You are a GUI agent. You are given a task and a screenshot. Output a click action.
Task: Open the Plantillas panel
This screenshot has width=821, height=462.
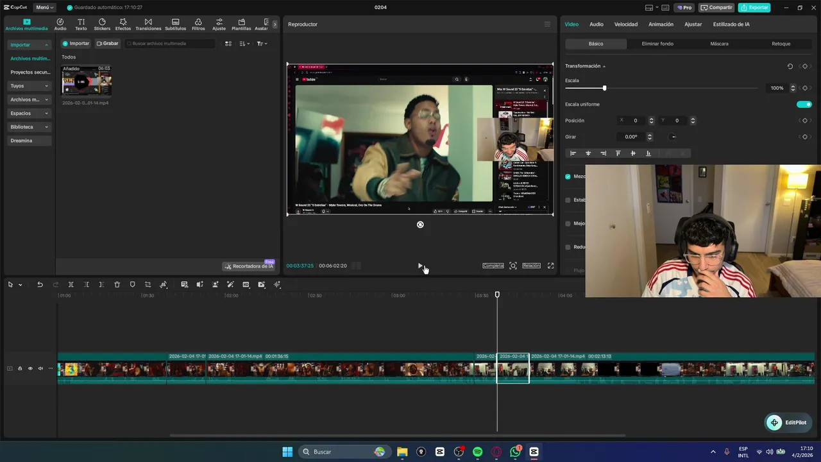[241, 24]
